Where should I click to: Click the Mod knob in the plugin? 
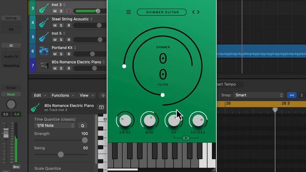tap(150, 120)
